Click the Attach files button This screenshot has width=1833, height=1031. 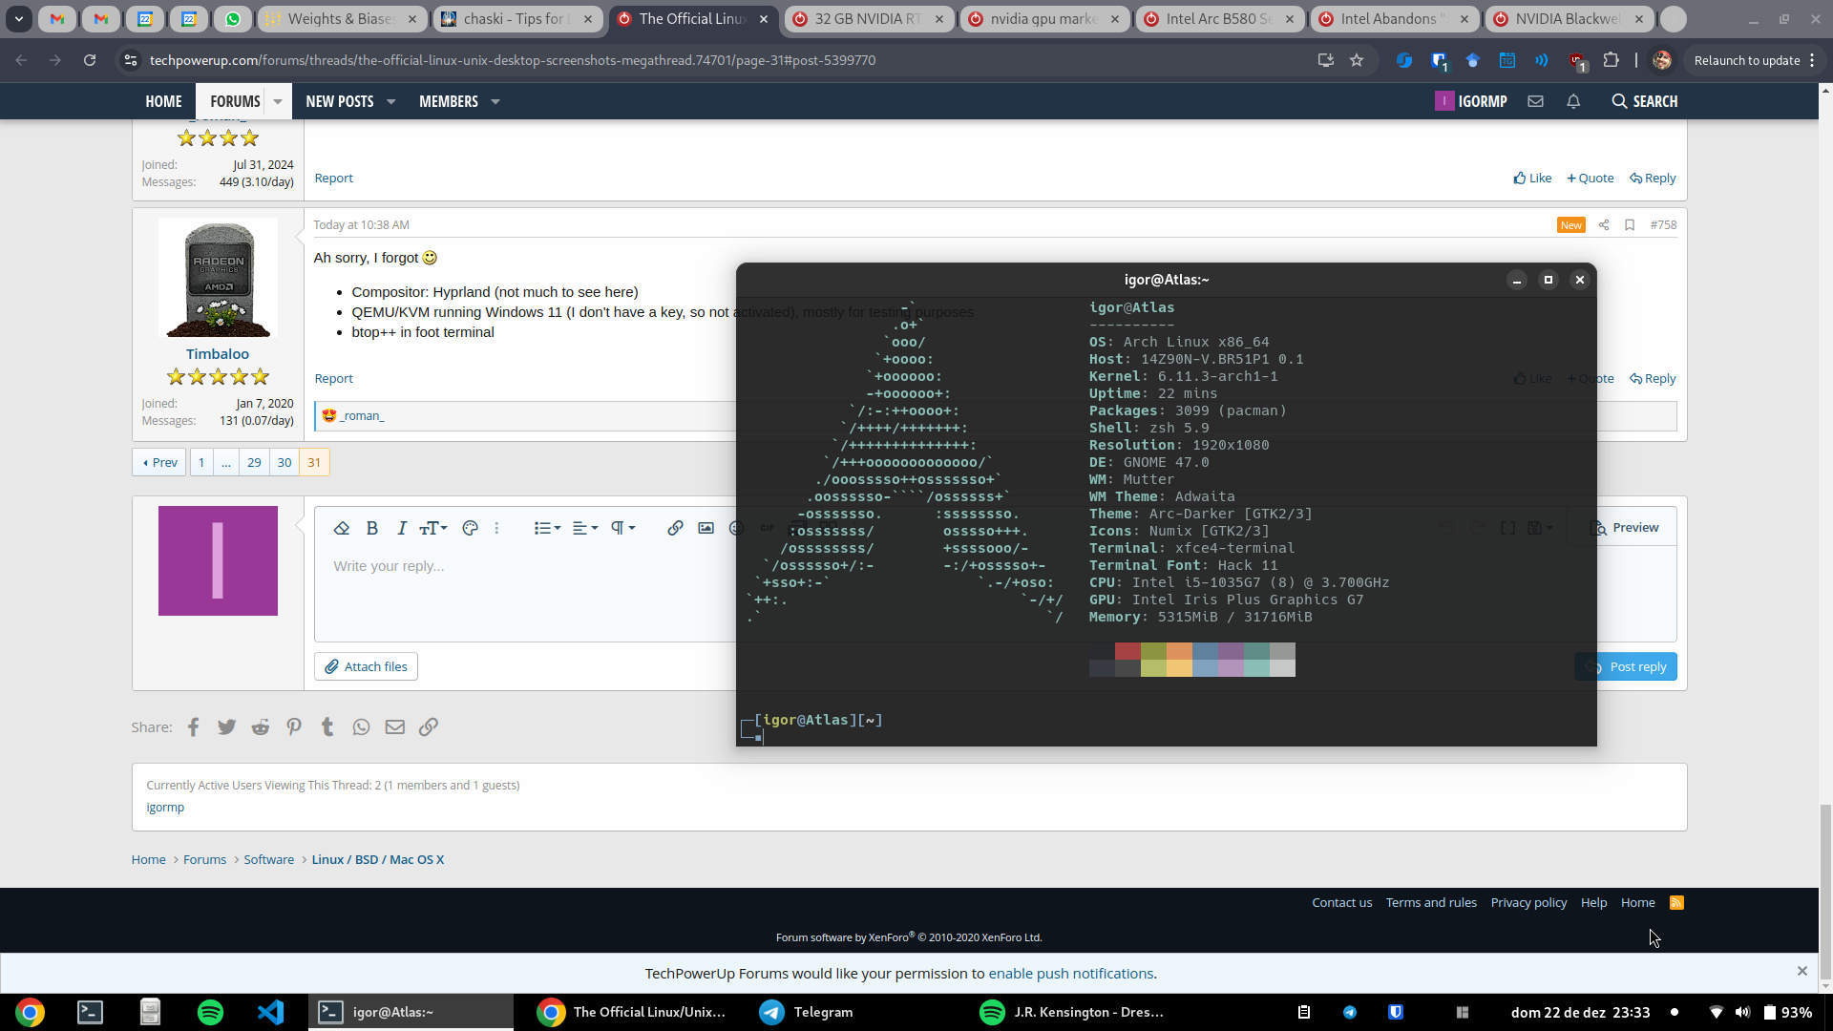coord(366,666)
